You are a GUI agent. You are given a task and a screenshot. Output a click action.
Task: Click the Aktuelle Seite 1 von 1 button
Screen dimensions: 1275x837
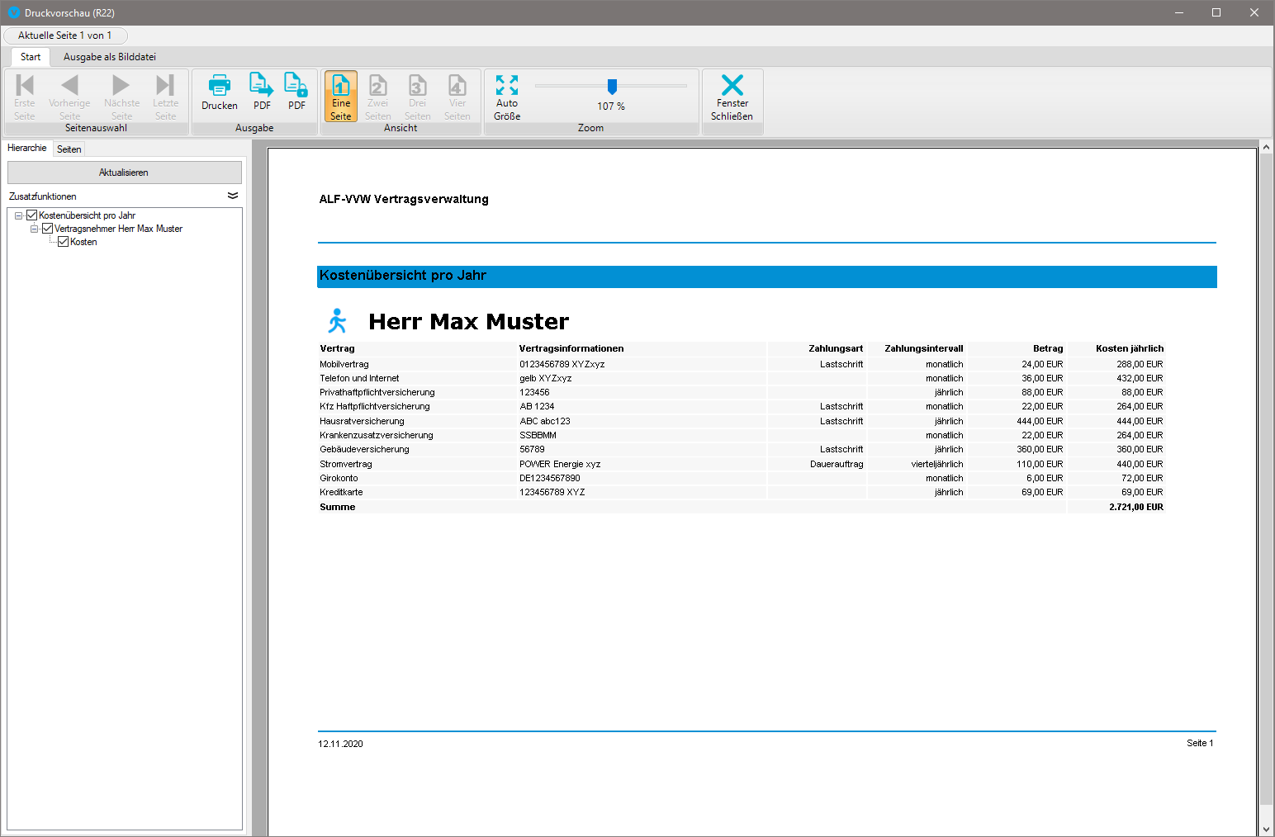point(65,35)
